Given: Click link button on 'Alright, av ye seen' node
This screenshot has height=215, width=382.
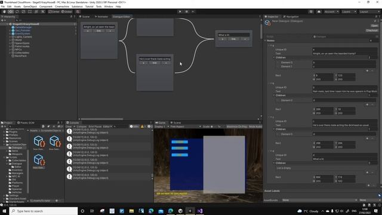Looking at the screenshot, I should click(x=98, y=31).
